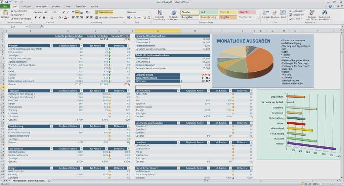Open the font size 10 dropdown
The image size is (344, 186).
60,12
